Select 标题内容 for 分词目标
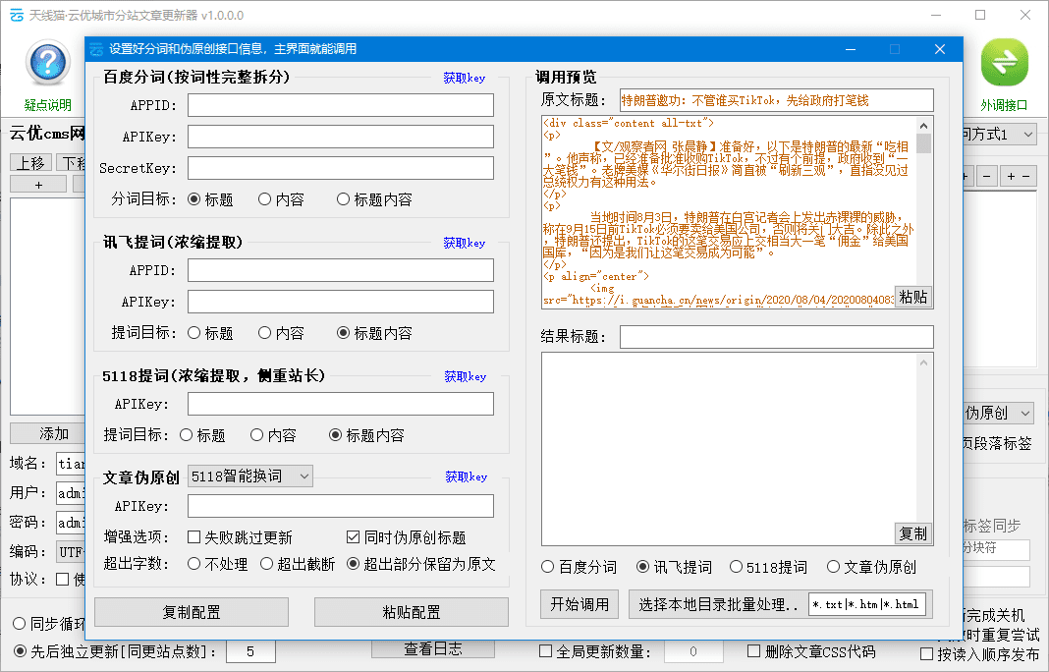Screen dimensions: 1049x672 pyautogui.click(x=343, y=198)
